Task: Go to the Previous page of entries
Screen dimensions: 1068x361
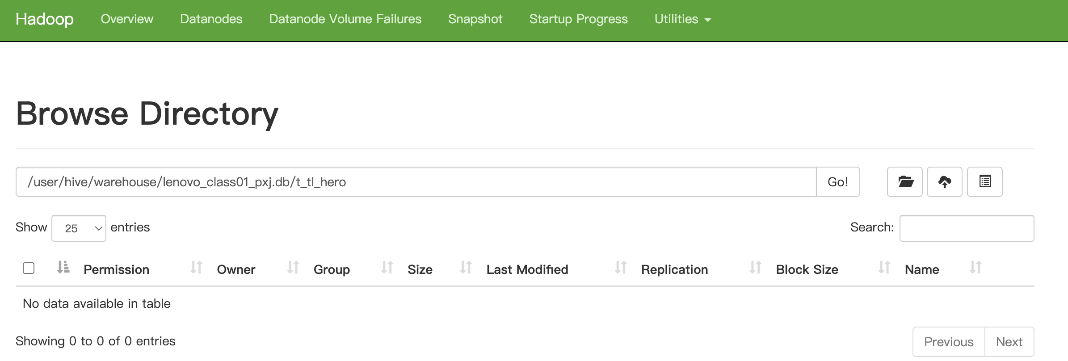Action: pos(949,342)
